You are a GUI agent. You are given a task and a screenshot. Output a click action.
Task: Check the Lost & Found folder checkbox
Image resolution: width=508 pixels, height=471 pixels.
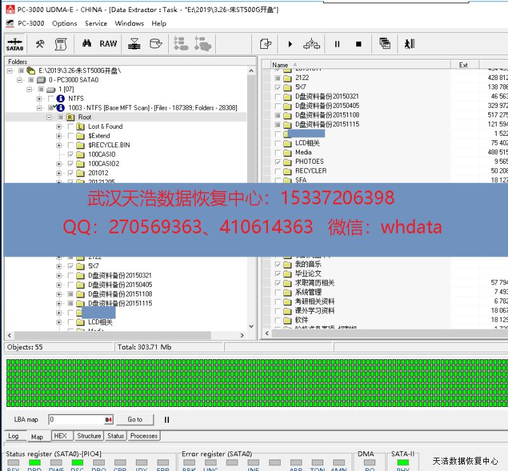point(70,127)
